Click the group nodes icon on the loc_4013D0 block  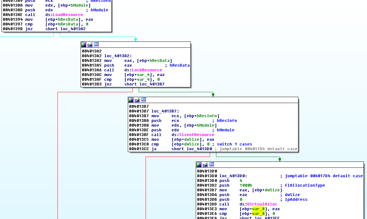click(212, 165)
